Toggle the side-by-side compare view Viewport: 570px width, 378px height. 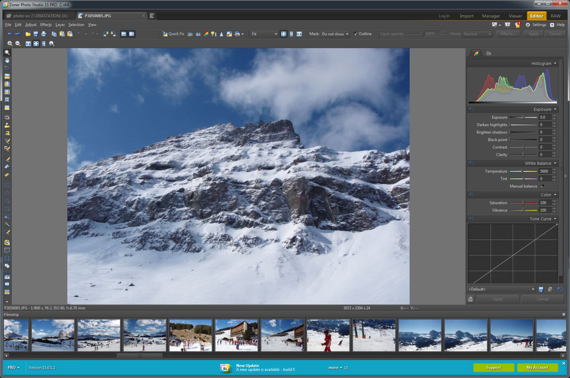click(299, 34)
